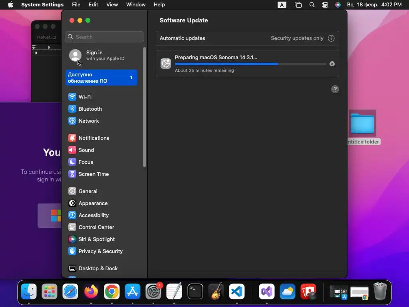409x307 pixels.
Task: Click the Security updates only label
Action: 297,38
